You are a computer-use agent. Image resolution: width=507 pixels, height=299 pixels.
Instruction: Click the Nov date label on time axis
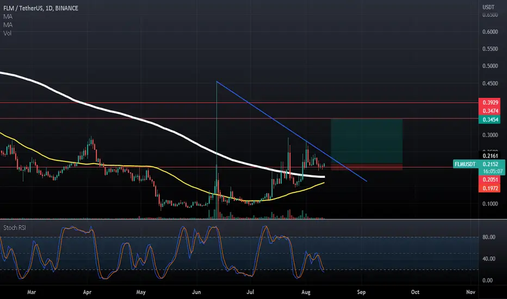tap(471, 292)
